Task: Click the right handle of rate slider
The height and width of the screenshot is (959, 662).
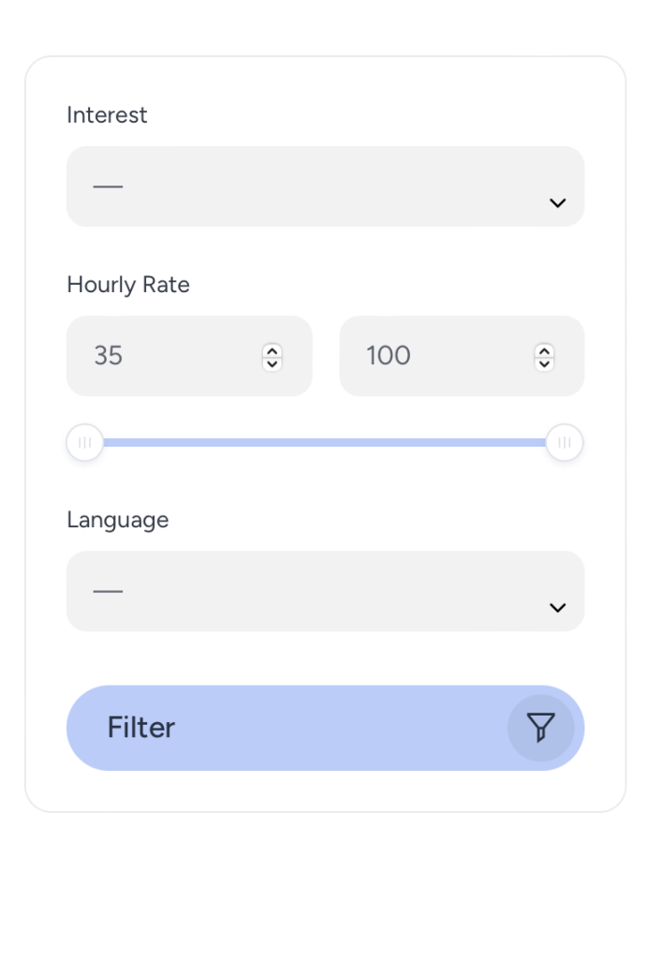Action: (x=565, y=443)
